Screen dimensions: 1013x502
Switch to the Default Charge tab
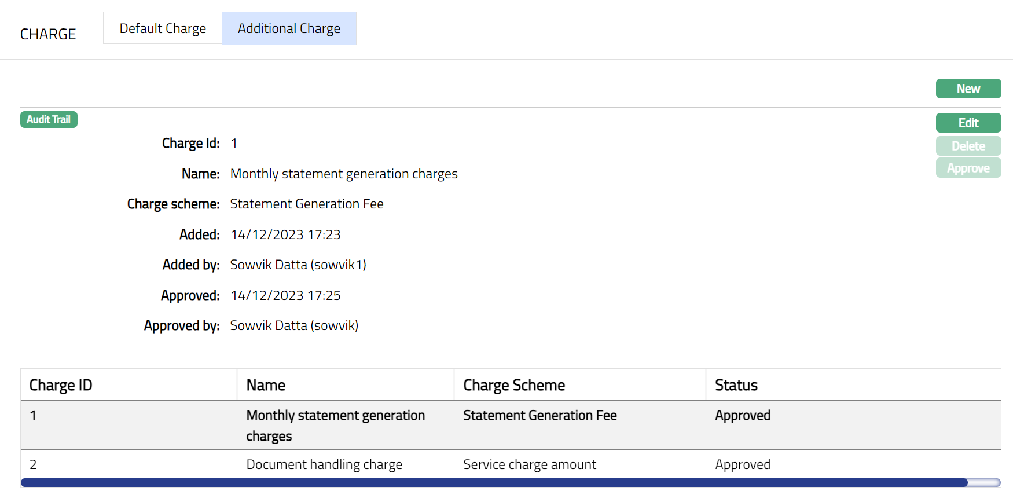tap(163, 28)
